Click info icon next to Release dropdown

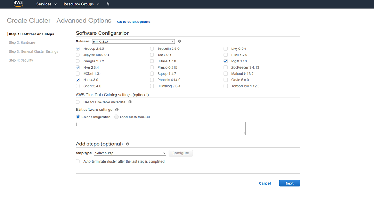click(x=180, y=41)
